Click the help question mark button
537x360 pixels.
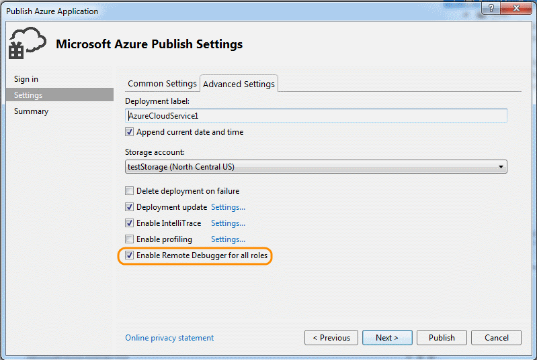tap(491, 8)
